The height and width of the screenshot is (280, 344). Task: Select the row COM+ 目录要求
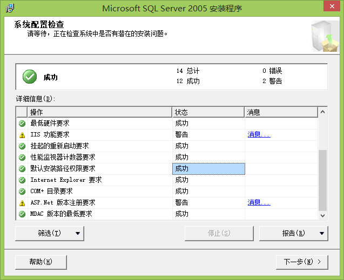coord(167,192)
